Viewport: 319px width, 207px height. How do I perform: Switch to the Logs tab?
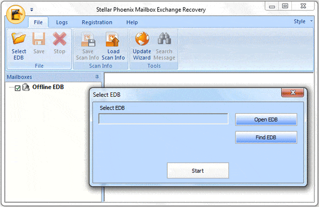click(62, 22)
